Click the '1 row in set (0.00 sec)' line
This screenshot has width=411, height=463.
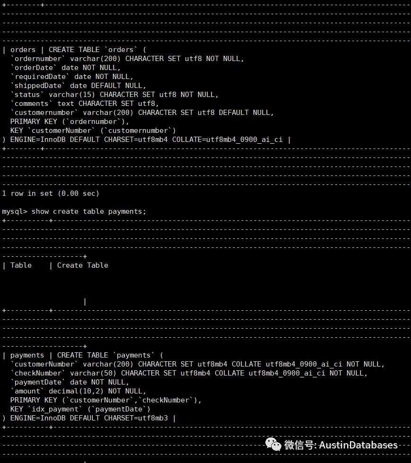point(51,193)
